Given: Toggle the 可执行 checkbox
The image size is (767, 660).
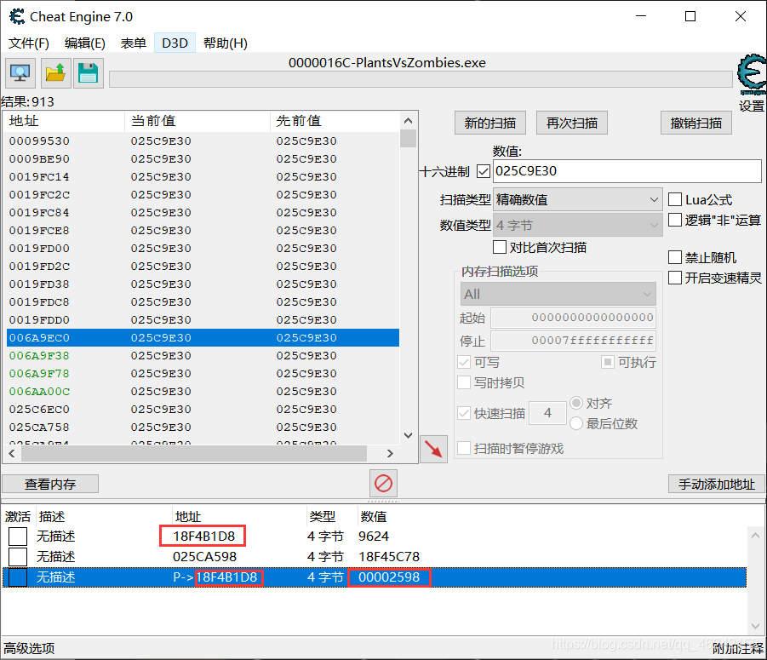Looking at the screenshot, I should [608, 362].
